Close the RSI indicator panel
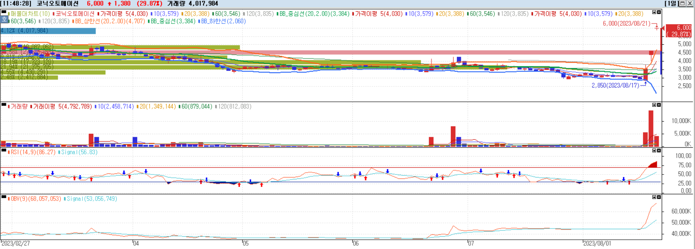The height and width of the screenshot is (249, 695). point(659,151)
